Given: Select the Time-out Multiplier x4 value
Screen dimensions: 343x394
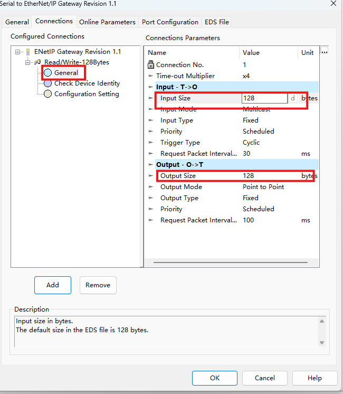Looking at the screenshot, I should [246, 76].
